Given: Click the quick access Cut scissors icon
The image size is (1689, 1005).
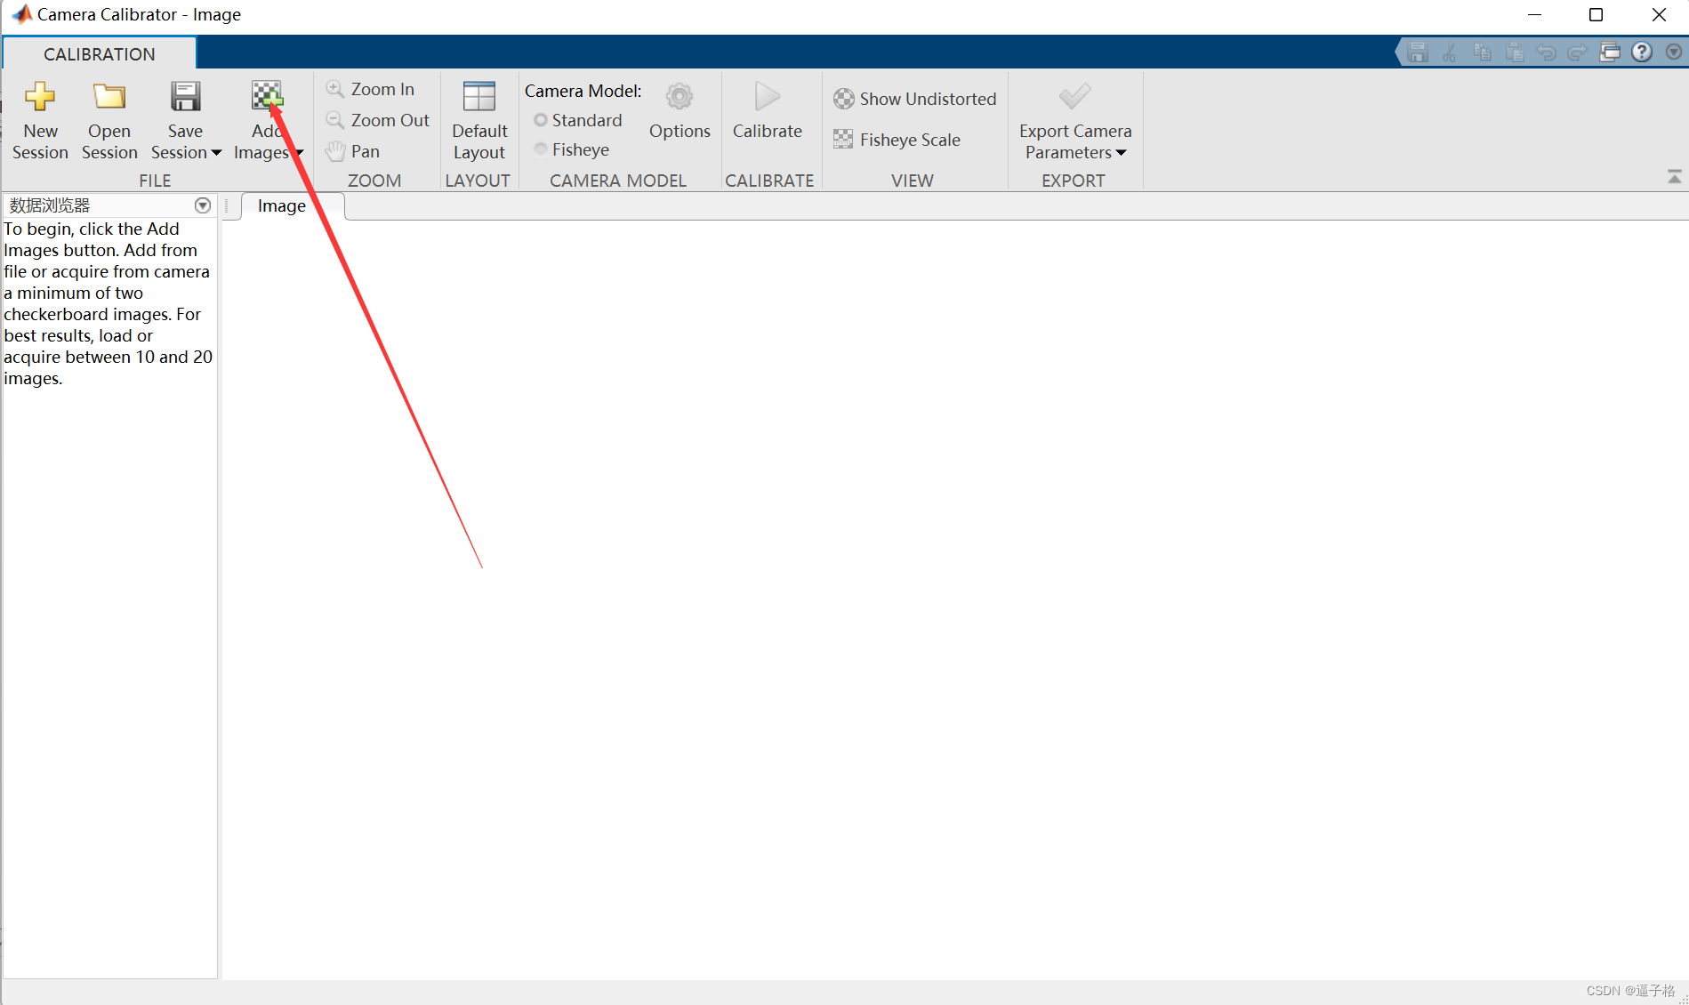Looking at the screenshot, I should click(x=1450, y=52).
